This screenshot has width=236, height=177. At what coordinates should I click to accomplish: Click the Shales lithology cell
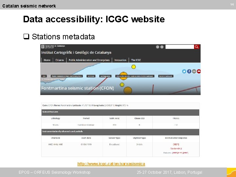[55, 125]
